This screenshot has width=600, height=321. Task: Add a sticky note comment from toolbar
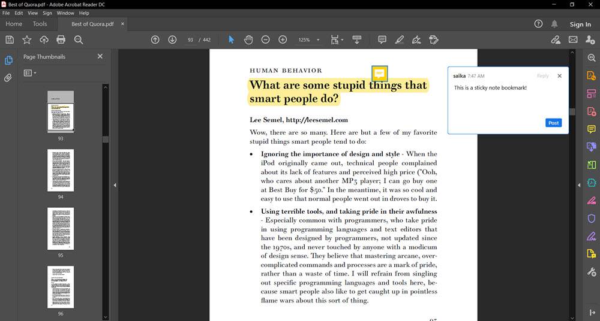[382, 40]
